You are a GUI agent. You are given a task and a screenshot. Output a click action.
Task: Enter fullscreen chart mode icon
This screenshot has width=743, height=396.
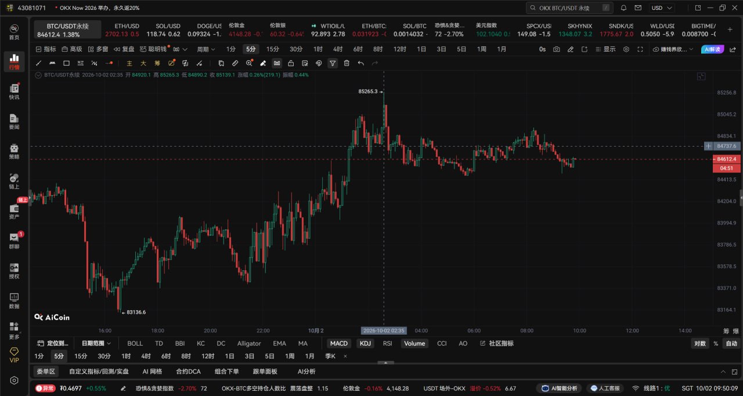coord(640,49)
